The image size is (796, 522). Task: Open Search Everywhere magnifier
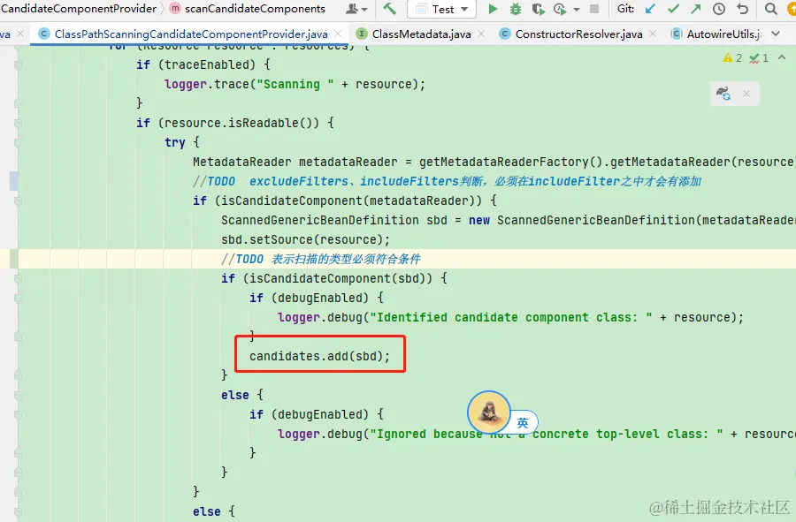[x=770, y=9]
